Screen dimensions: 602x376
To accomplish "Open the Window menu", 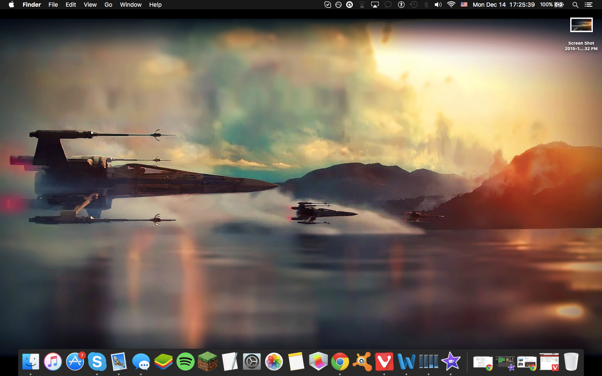I will click(131, 5).
